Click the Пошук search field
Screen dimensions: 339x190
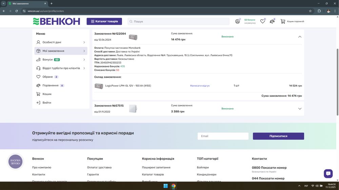pyautogui.click(x=178, y=21)
